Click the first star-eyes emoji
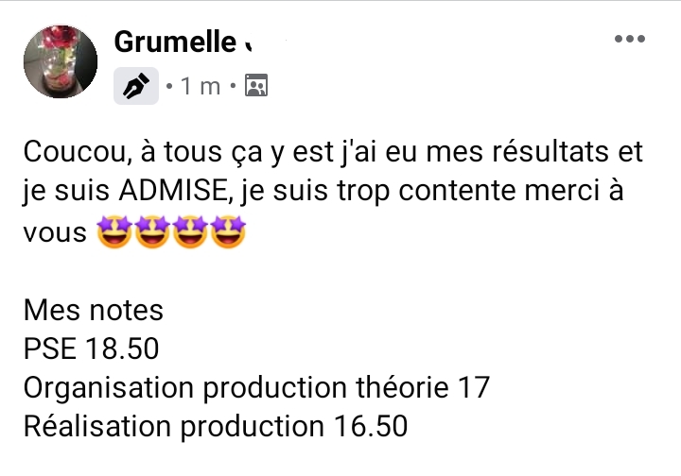Image resolution: width=681 pixels, height=476 pixels. pos(115,231)
